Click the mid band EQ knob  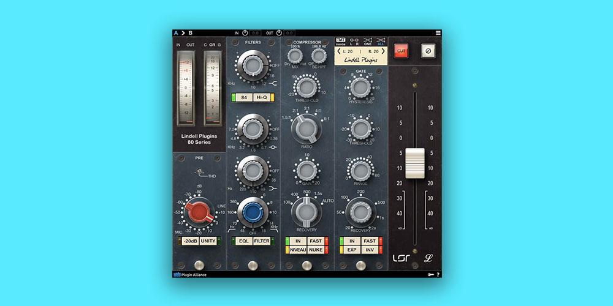pyautogui.click(x=253, y=129)
